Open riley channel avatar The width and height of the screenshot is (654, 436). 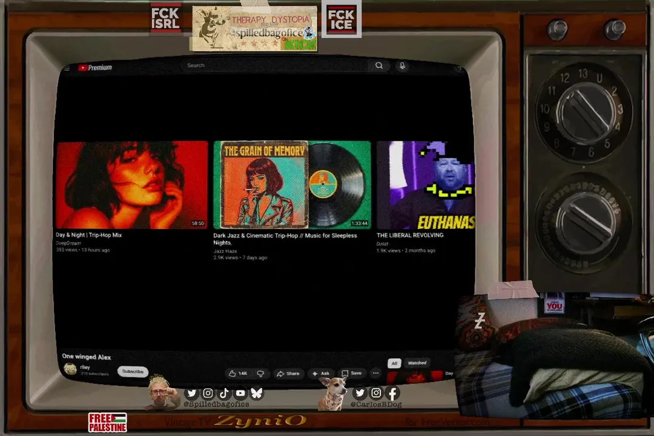(70, 369)
